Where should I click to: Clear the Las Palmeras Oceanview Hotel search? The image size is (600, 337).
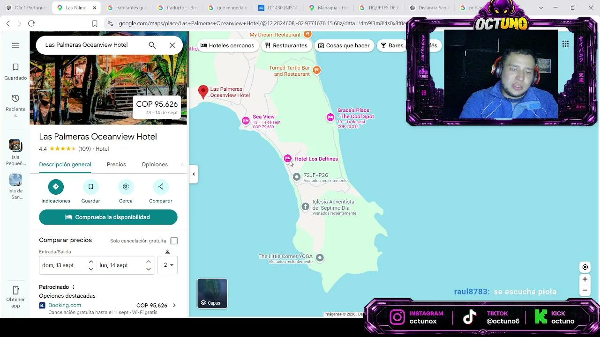coord(172,45)
